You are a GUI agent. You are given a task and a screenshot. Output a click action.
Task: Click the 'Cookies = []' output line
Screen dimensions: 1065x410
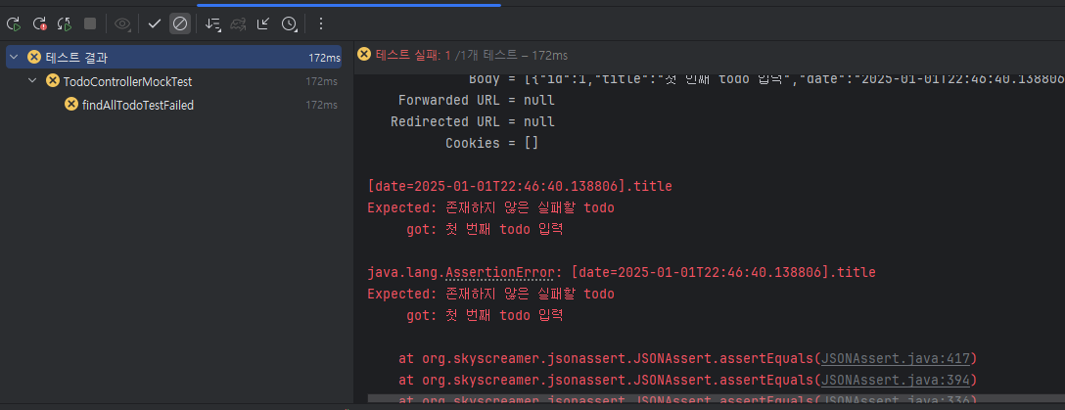click(492, 144)
